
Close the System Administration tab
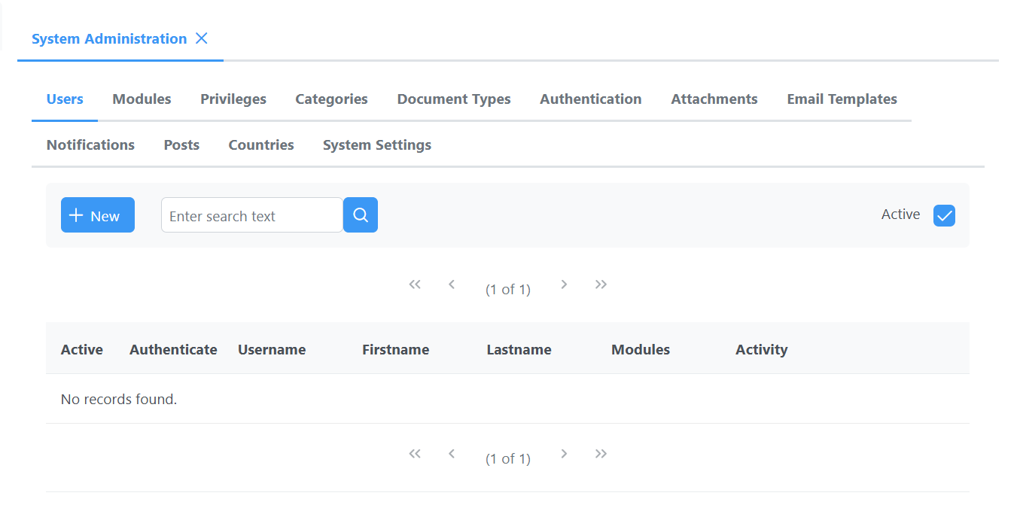click(x=201, y=38)
